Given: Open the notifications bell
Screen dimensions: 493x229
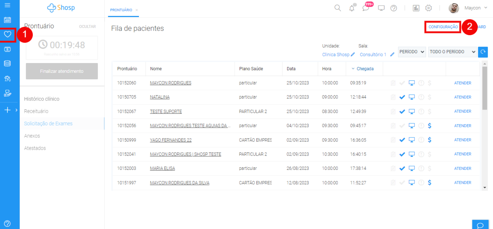Looking at the screenshot, I should point(352,8).
